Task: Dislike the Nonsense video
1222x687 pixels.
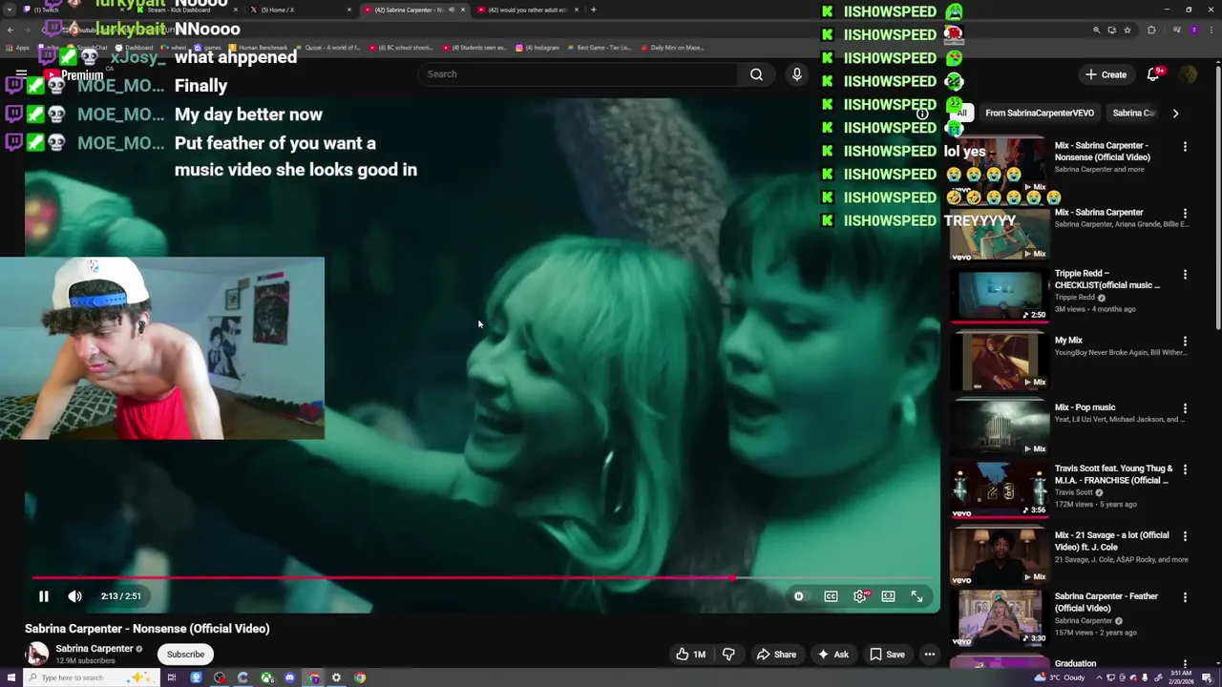Action: click(728, 655)
